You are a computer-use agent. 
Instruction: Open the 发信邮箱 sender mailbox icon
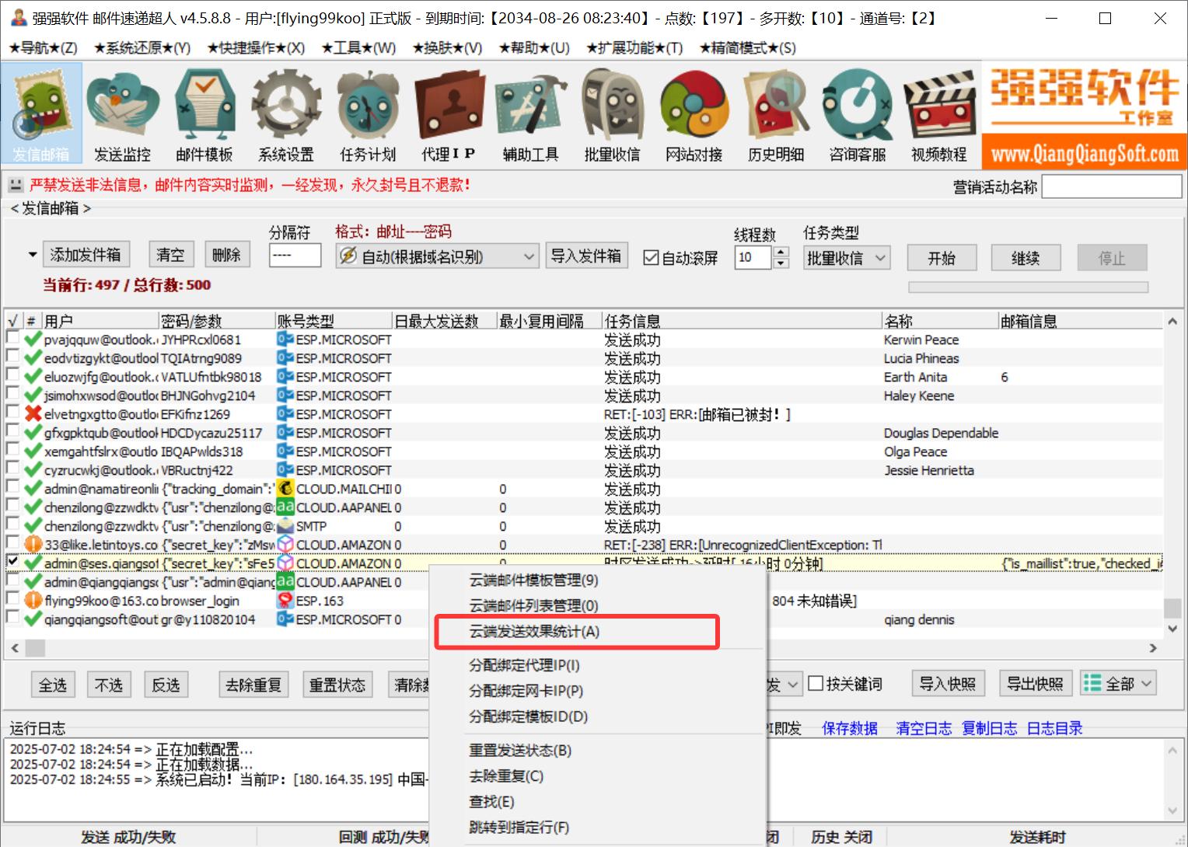click(41, 113)
